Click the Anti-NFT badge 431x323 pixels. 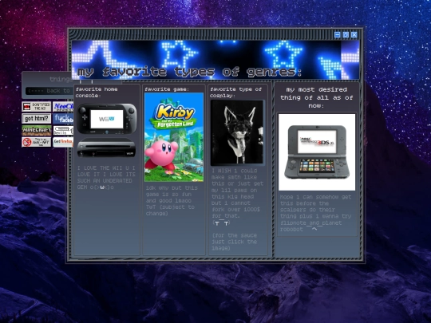pyautogui.click(x=37, y=142)
